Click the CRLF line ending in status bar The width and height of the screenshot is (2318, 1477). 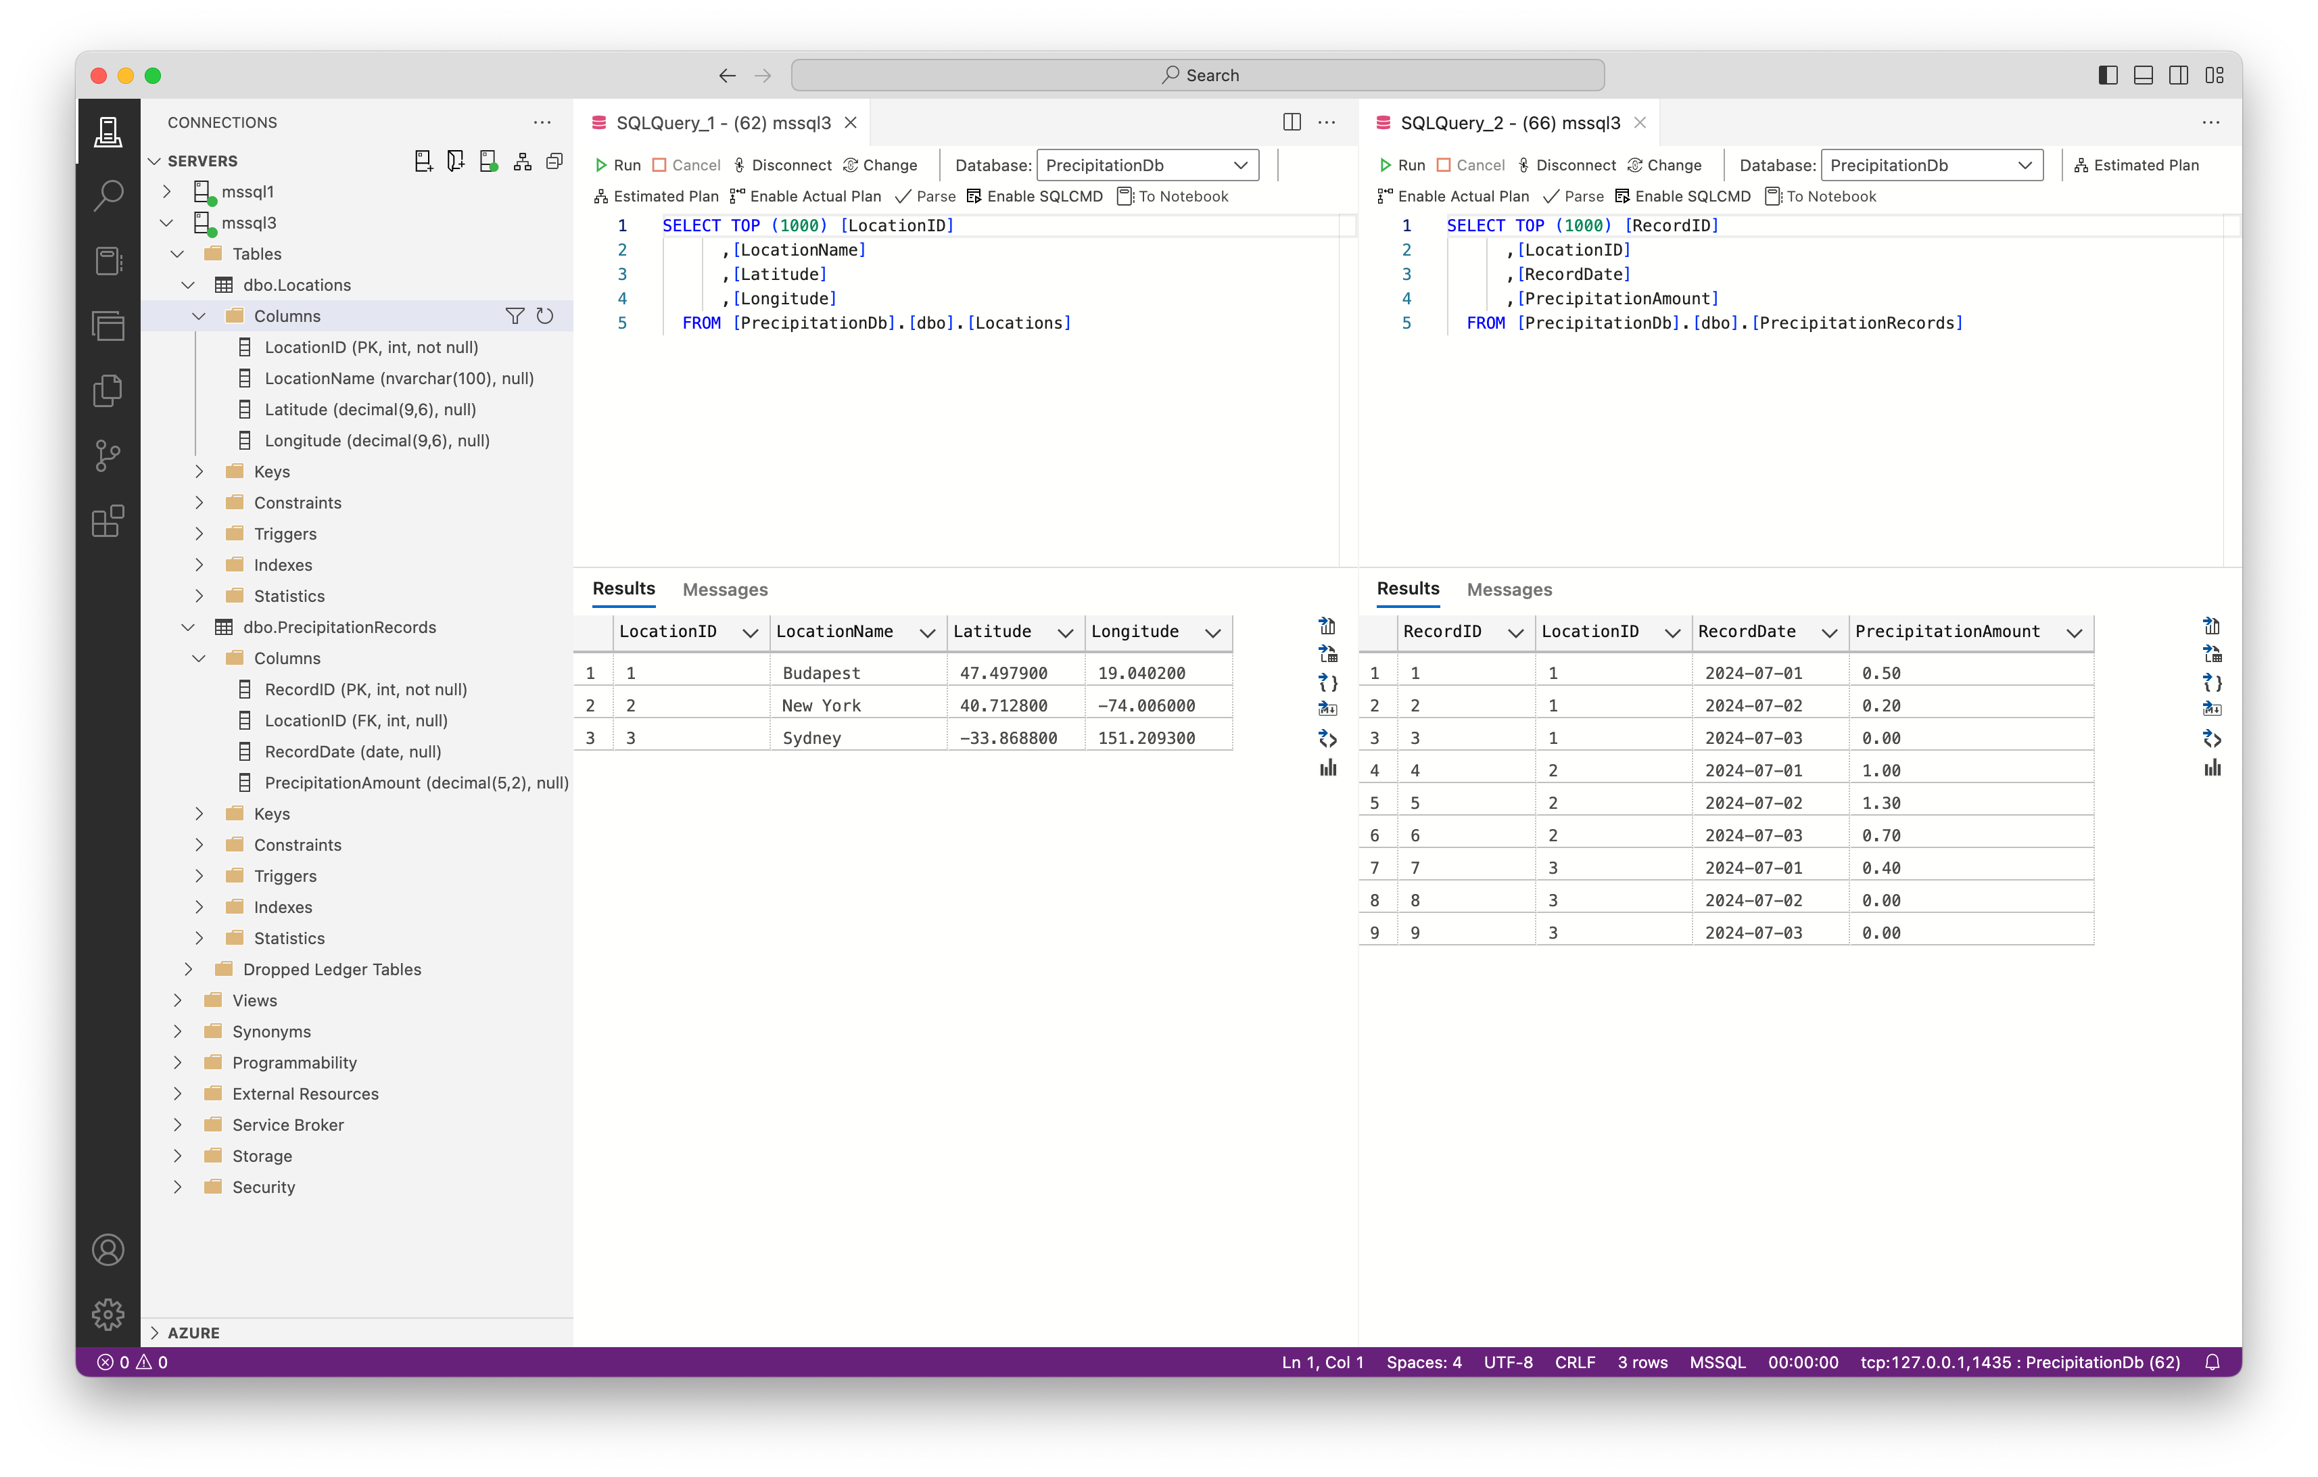coord(1575,1361)
